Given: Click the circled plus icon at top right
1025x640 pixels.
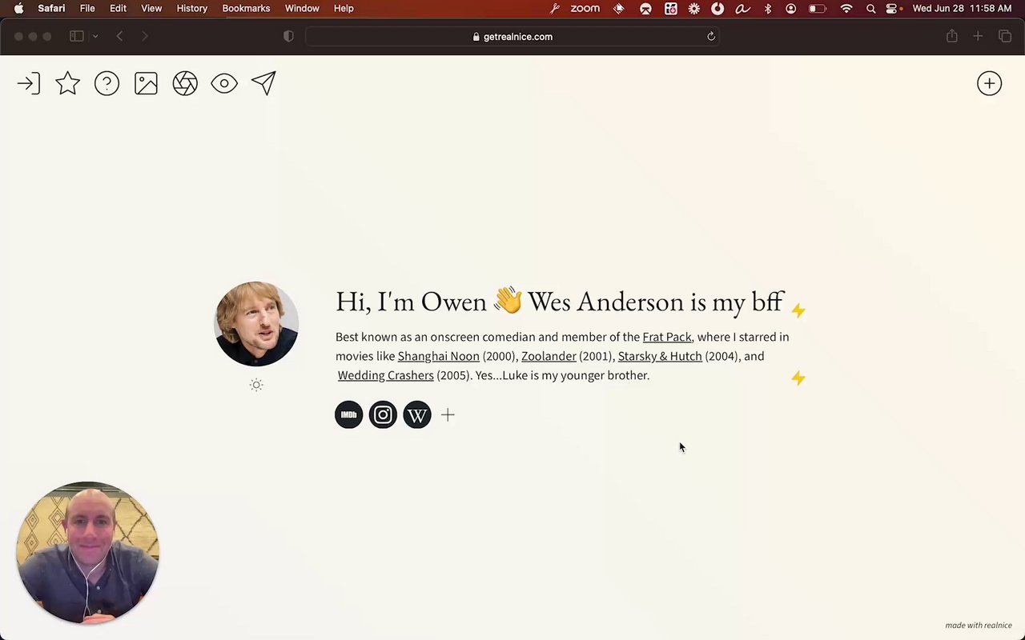Looking at the screenshot, I should point(989,83).
